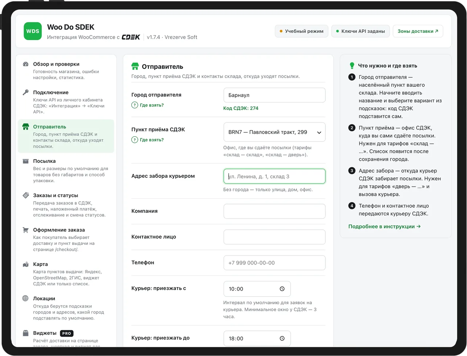Screen dimensions: 467x356
Task: Open Зоны доставки link button
Action: click(418, 31)
